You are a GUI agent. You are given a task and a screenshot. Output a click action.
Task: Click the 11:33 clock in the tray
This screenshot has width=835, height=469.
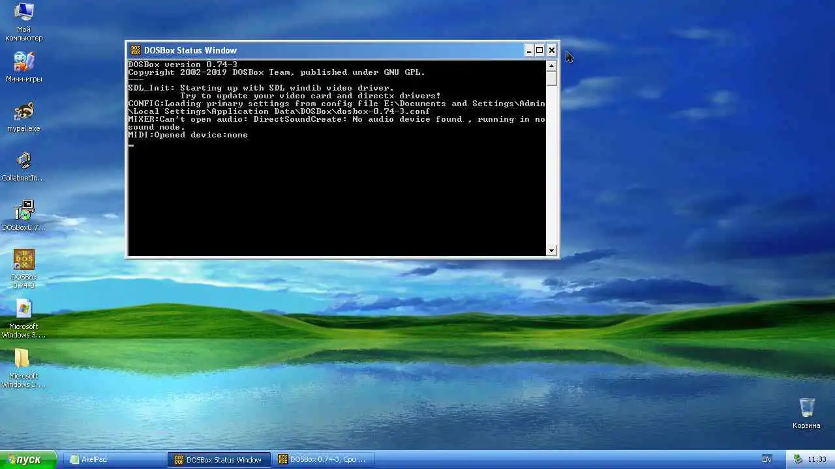[817, 459]
